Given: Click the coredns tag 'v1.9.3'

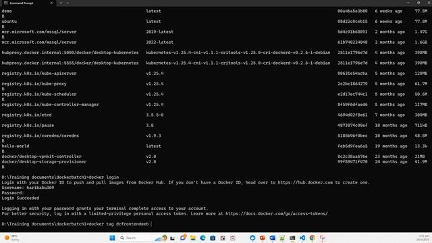Looking at the screenshot, I should pyautogui.click(x=153, y=136).
